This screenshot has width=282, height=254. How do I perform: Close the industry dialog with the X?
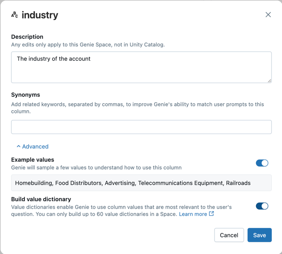(x=268, y=15)
